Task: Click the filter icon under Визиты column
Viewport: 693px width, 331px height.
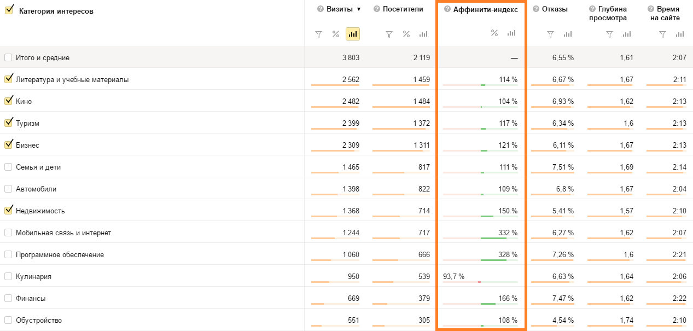Action: (319, 34)
